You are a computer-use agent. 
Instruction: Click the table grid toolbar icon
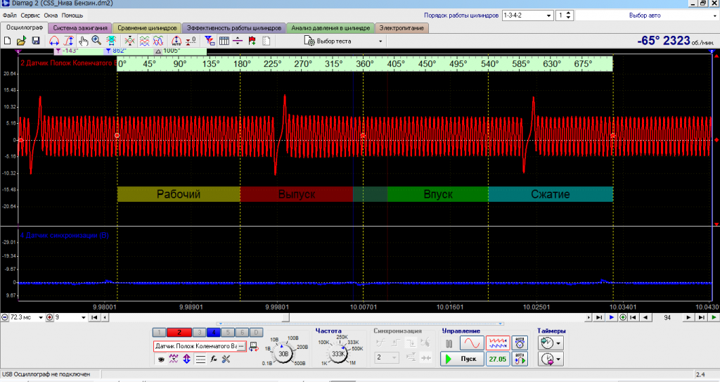click(x=224, y=41)
